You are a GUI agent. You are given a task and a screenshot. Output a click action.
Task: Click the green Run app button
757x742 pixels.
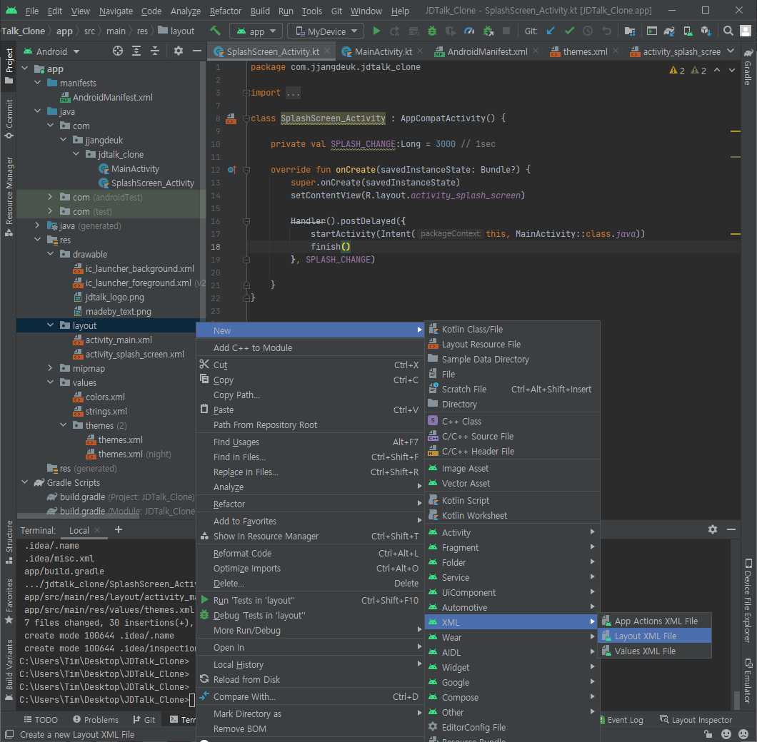376,31
